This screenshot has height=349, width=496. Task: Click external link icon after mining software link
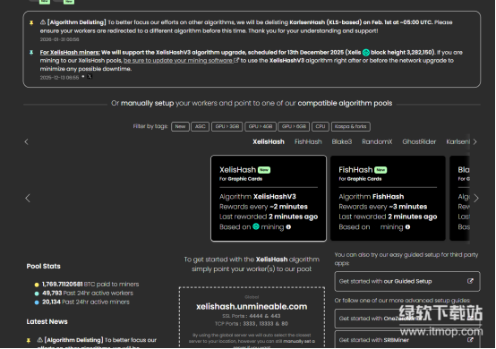pyautogui.click(x=236, y=60)
